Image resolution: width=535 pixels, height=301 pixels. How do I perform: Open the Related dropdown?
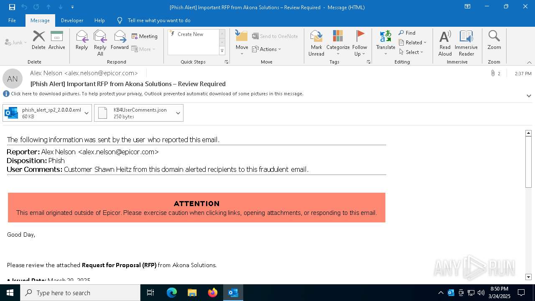(x=413, y=43)
